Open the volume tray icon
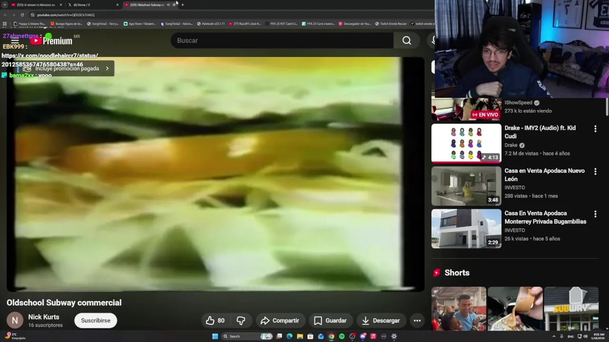The width and height of the screenshot is (609, 342). pos(585,336)
